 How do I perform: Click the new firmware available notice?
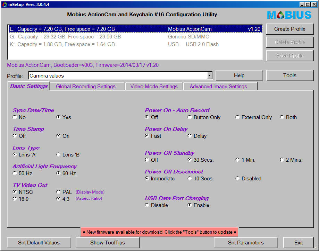coord(160,232)
